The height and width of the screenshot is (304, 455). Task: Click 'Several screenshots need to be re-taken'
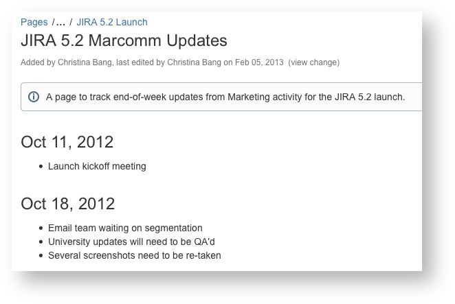134,255
